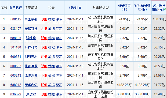Open 股吧 link for 中国东航
This screenshot has width=167, height=98.
(59, 19)
